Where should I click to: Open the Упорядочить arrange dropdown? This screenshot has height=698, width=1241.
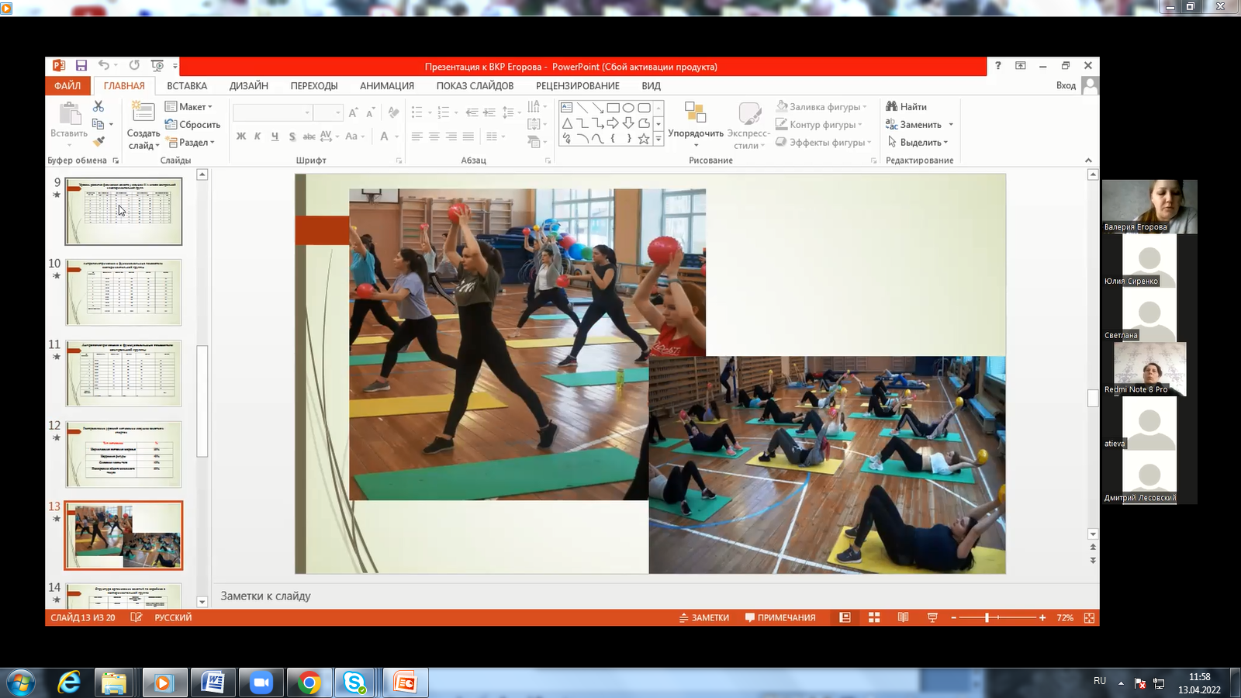tap(696, 124)
